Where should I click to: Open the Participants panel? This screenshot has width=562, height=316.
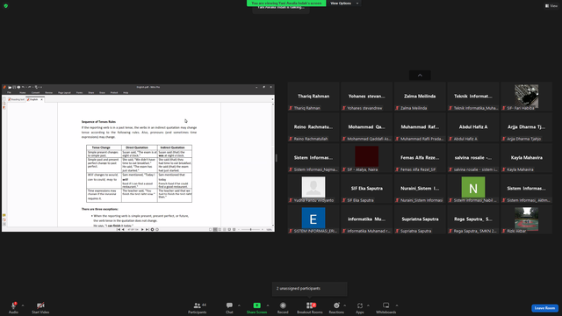coord(197,307)
